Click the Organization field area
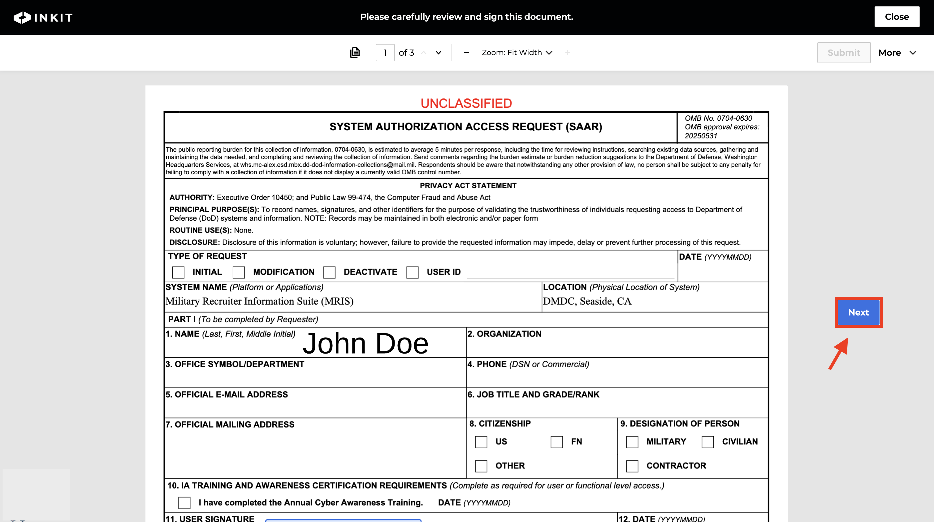Screen dimensions: 934x522 (616, 346)
